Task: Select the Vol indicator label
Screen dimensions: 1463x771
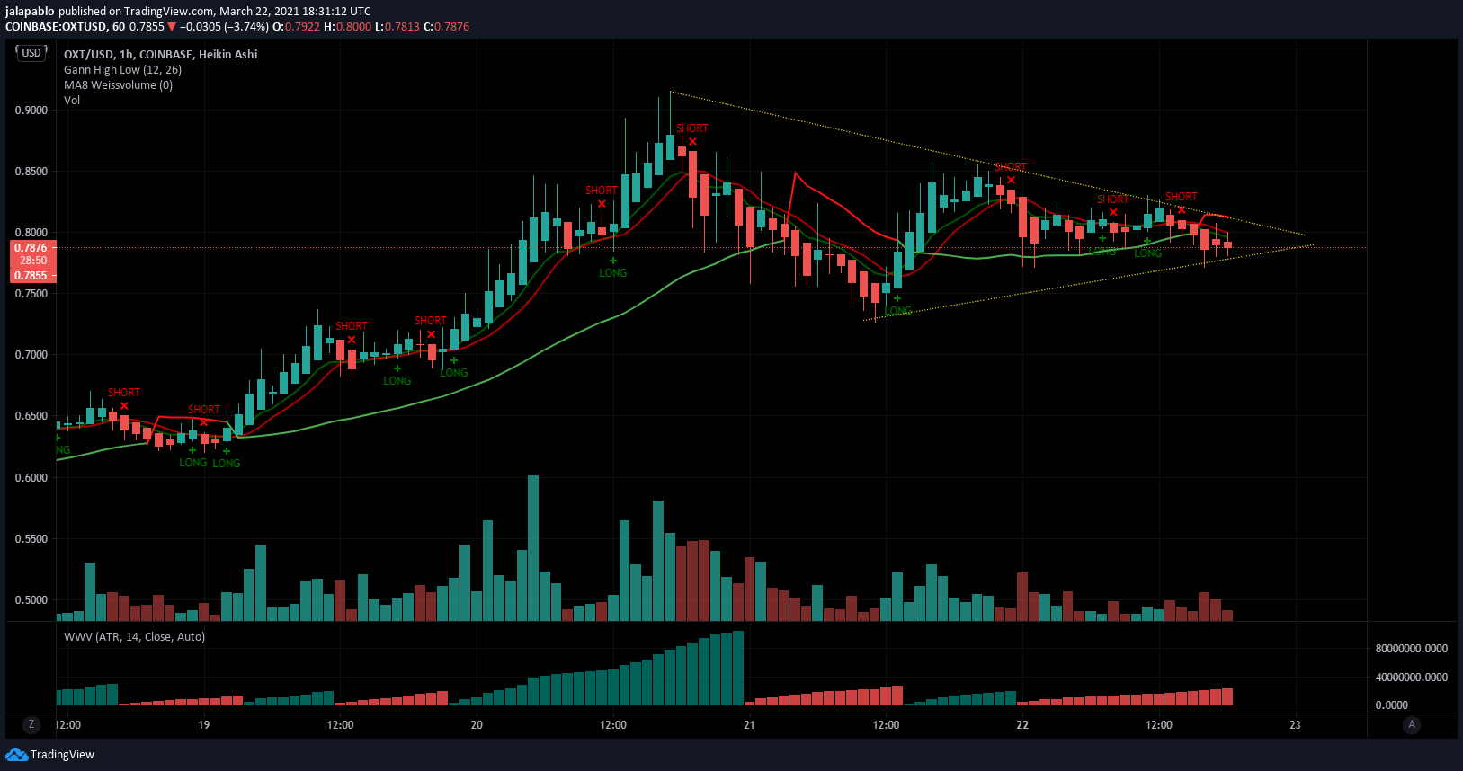Action: coord(72,100)
